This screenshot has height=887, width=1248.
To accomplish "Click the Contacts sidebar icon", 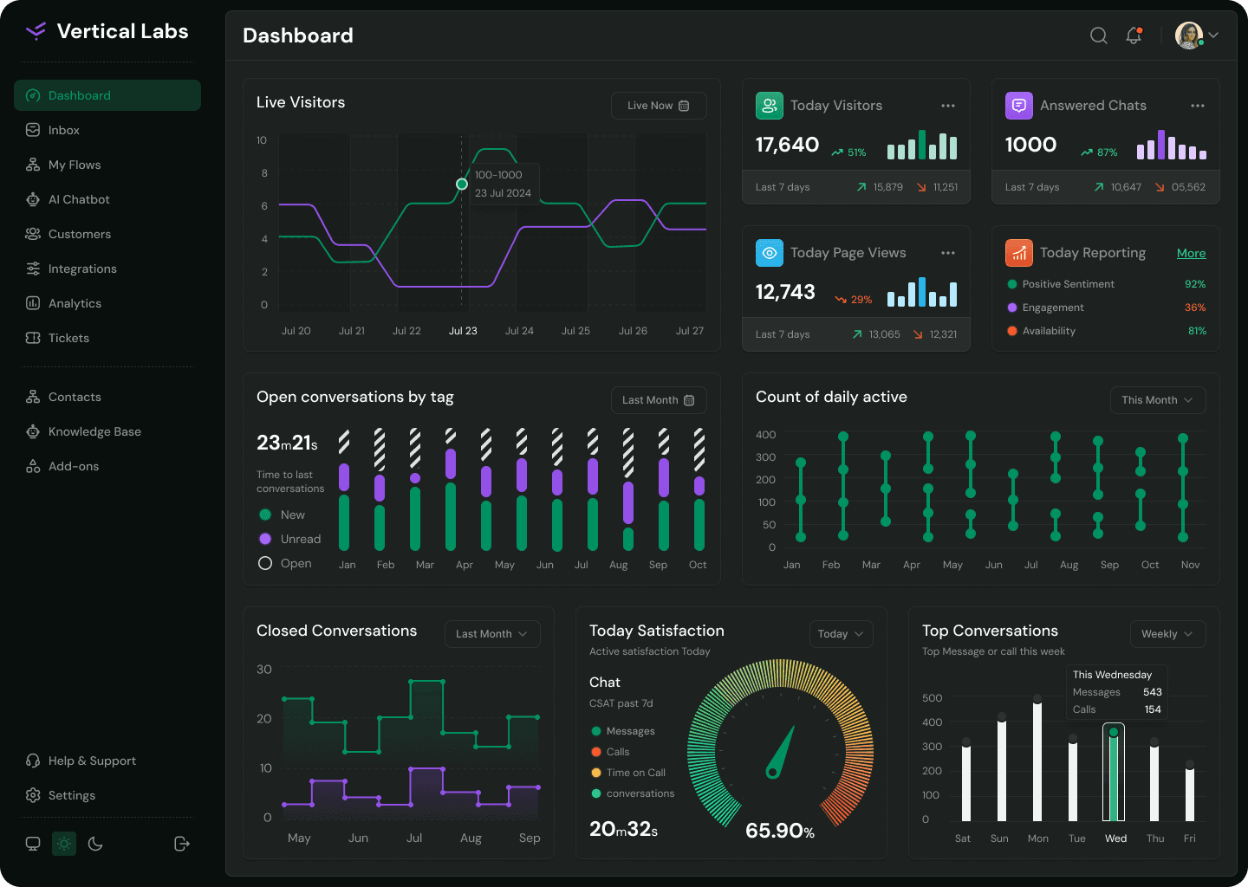I will 33,397.
